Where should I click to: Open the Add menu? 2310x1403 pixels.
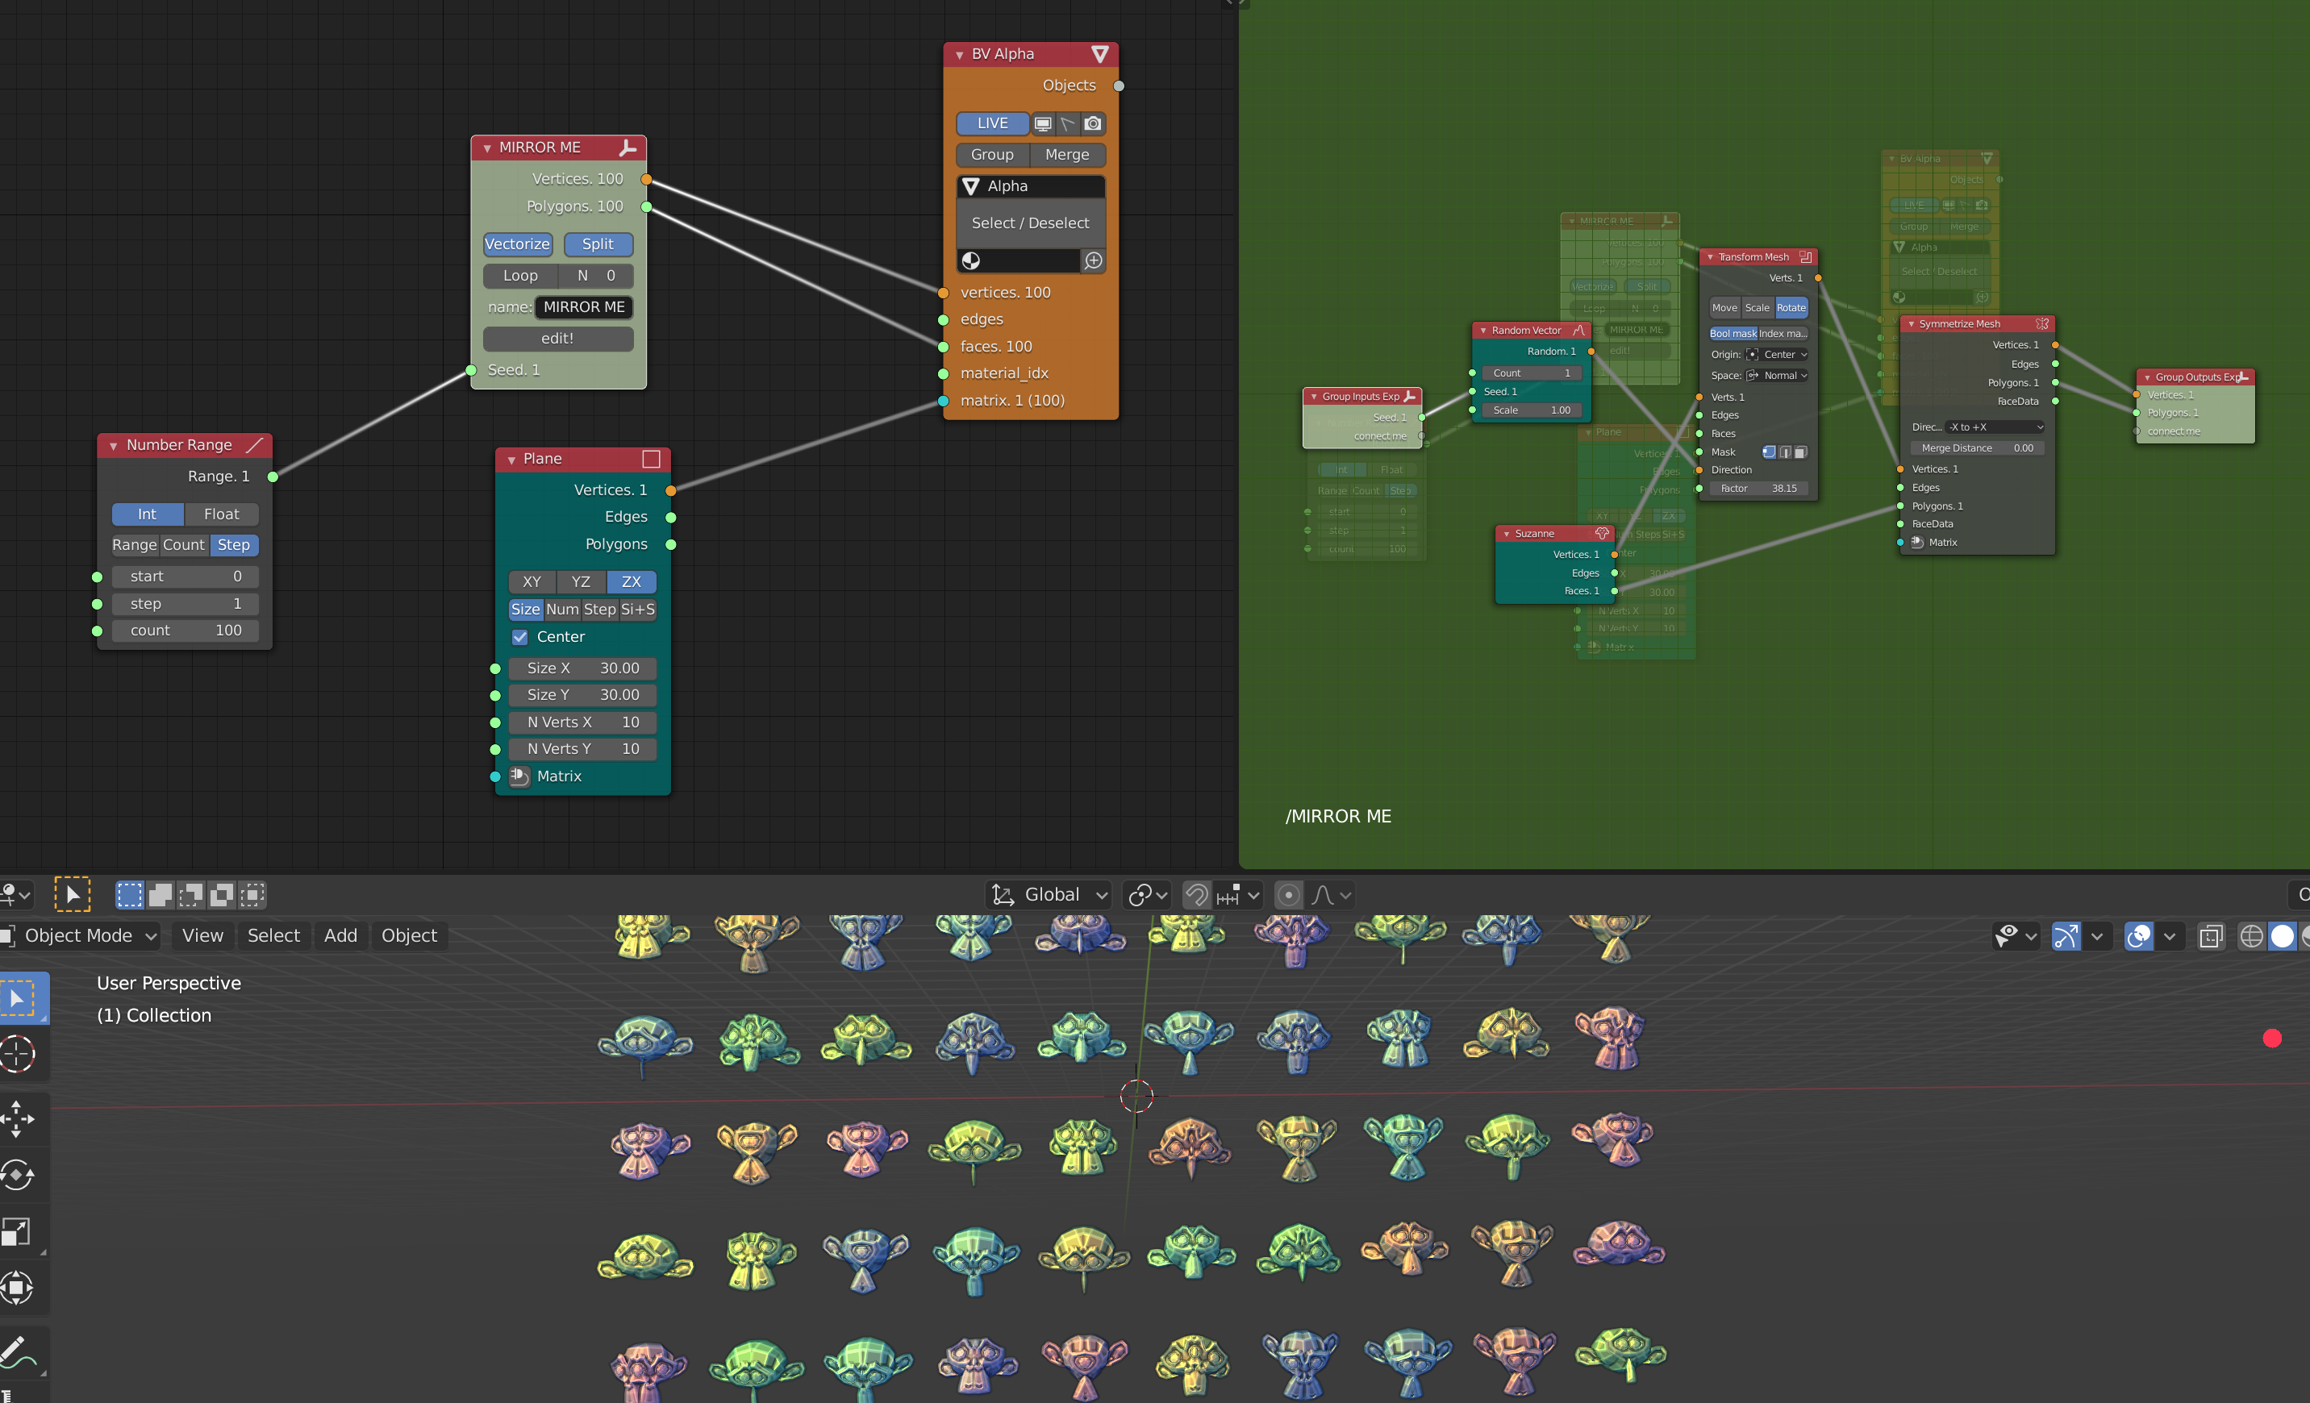pyautogui.click(x=340, y=935)
